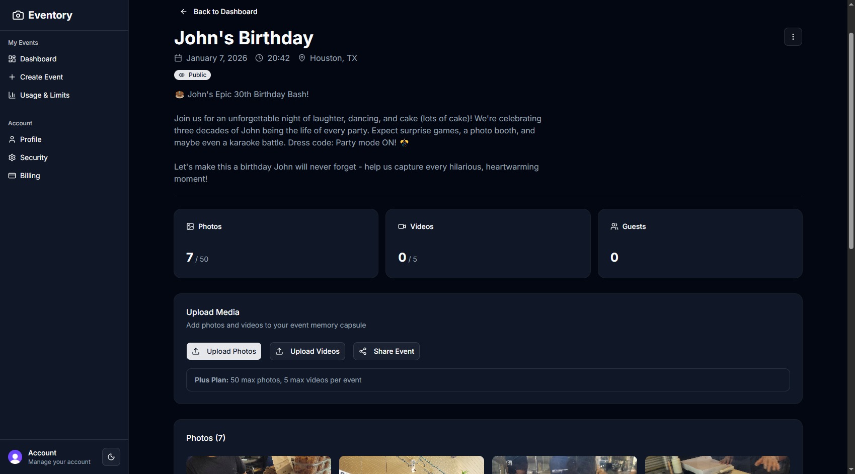Click the Eventory camera logo icon
This screenshot has width=855, height=474.
click(18, 15)
